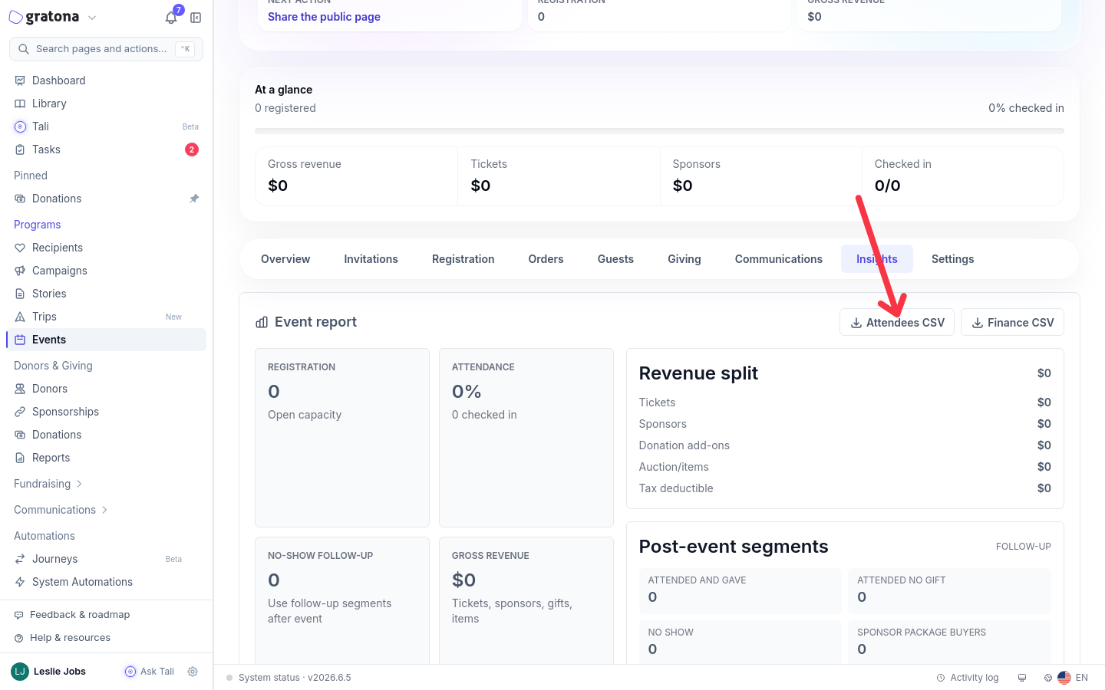Expand the Communications sidebar section
The image size is (1105, 690).
click(61, 510)
